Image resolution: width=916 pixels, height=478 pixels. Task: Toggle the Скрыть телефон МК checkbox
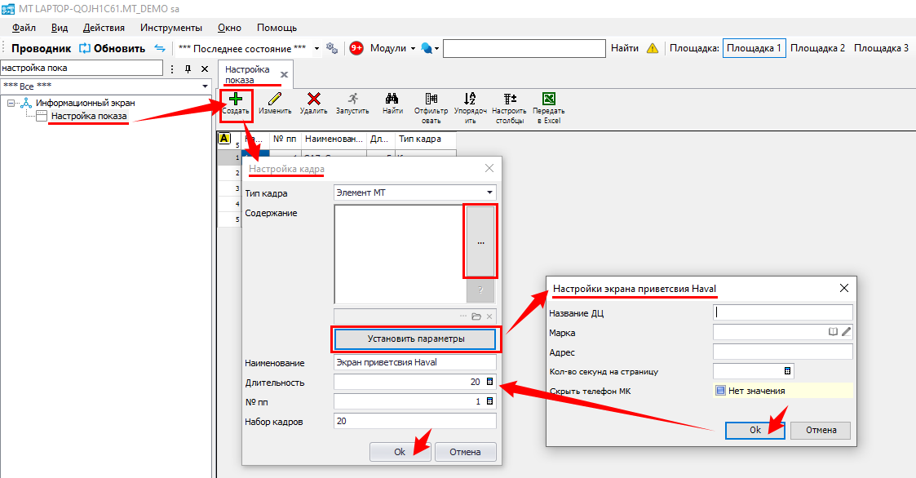coord(720,391)
